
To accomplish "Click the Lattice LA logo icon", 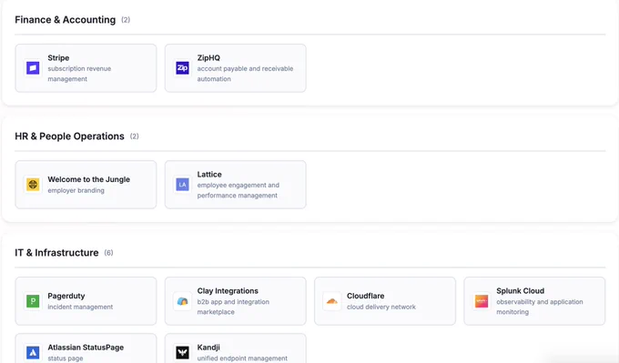I will [182, 185].
